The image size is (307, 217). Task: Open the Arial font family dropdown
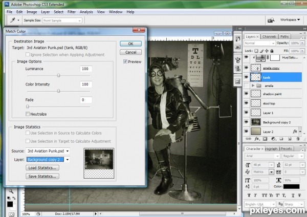(x=277, y=156)
